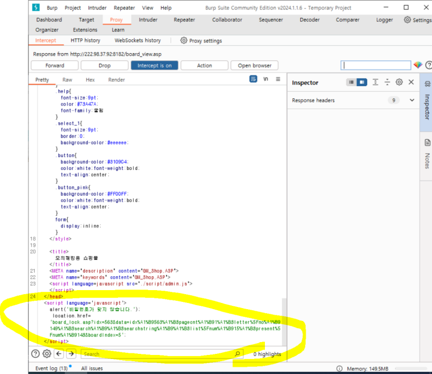Toggle show non-printable characters \n icon
This screenshot has width=432, height=374.
pyautogui.click(x=265, y=79)
